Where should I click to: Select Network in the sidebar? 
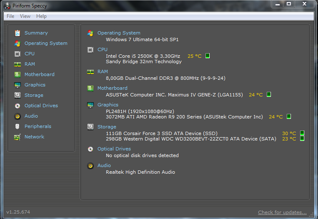(x=34, y=137)
